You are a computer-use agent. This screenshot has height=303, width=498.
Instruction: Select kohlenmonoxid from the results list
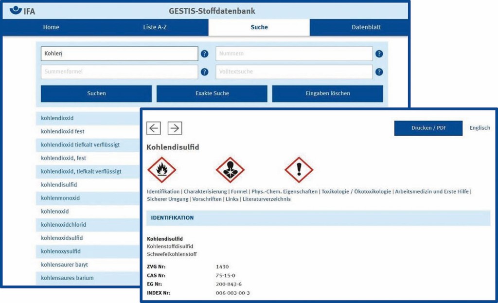click(60, 198)
